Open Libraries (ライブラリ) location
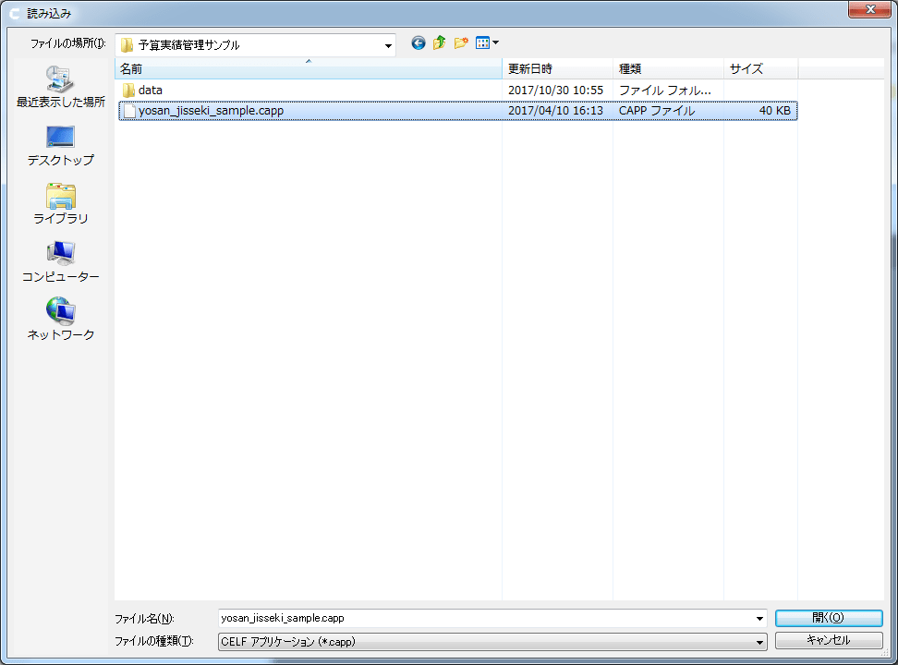Image resolution: width=898 pixels, height=665 pixels. coord(60,204)
